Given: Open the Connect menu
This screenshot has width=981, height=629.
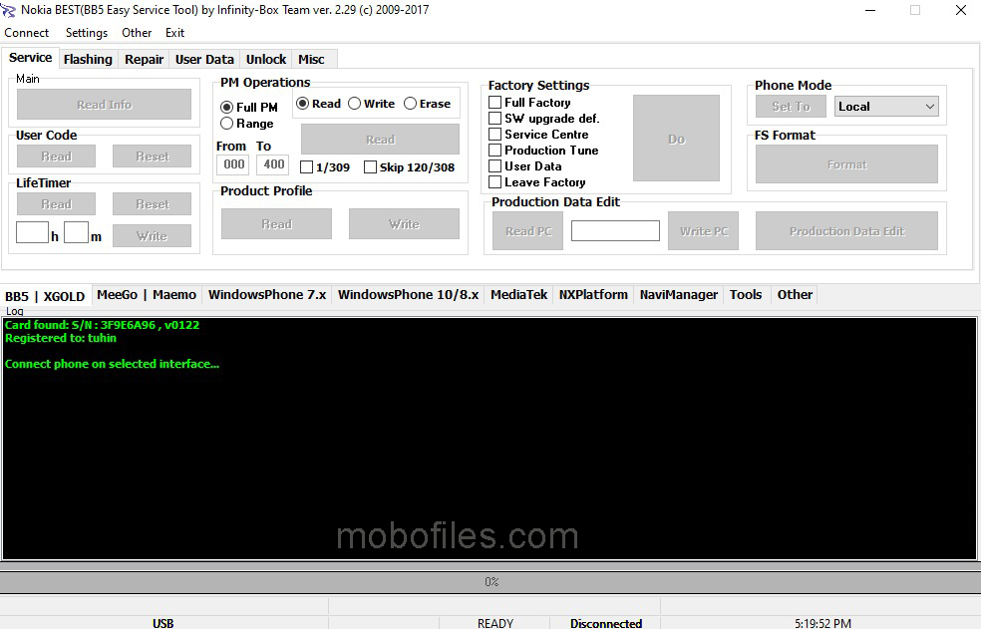Looking at the screenshot, I should 26,33.
